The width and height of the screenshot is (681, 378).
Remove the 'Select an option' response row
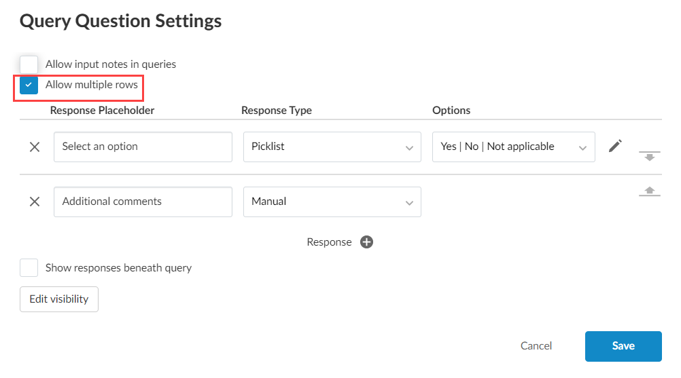coord(35,147)
